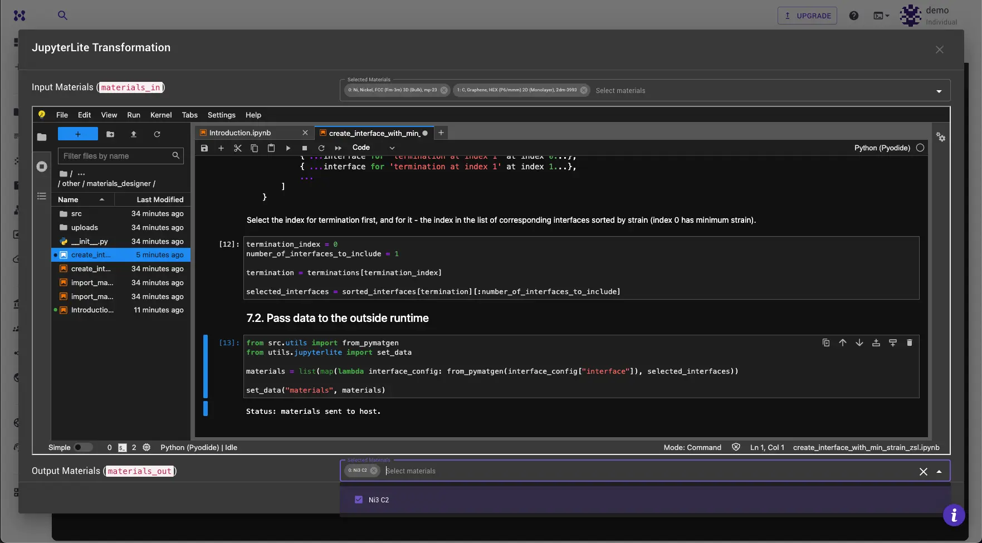Uncheck the Ni3 C2 material checkbox
Viewport: 982px width, 543px height.
tap(359, 500)
